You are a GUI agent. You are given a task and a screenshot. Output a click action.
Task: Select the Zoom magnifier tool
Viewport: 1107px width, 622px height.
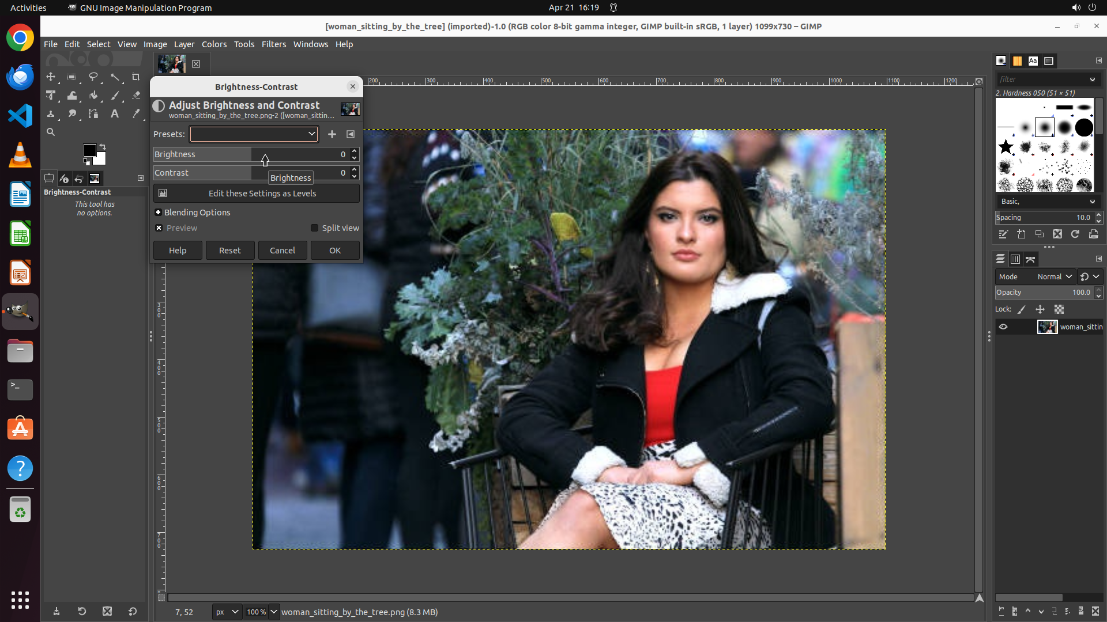(51, 132)
